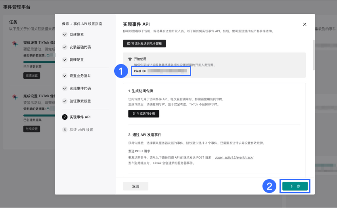Click the 发送 POST 请求 subheading
This screenshot has width=337, height=208.
tap(139, 151)
